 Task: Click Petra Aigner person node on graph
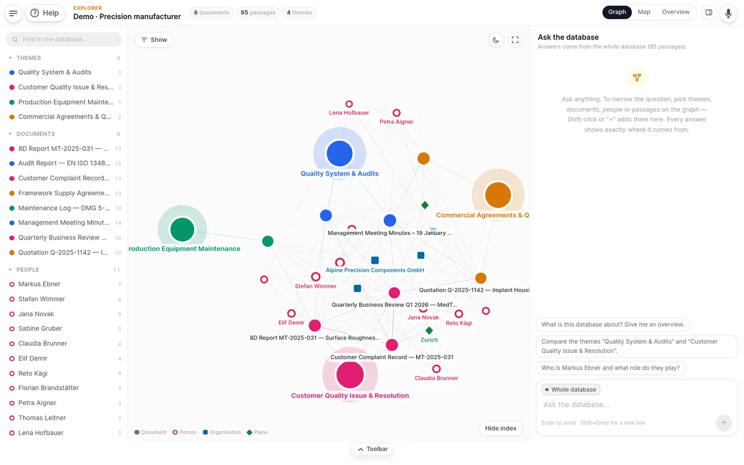[396, 113]
